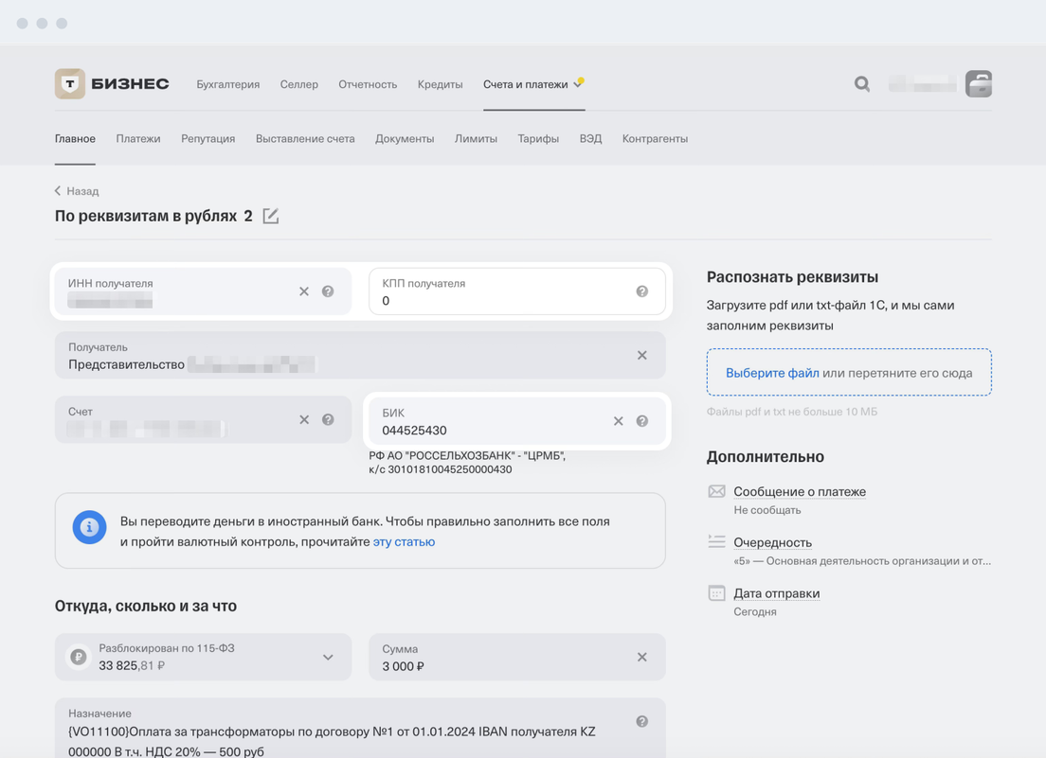The height and width of the screenshot is (758, 1046).
Task: Open the эту статью link
Action: [x=404, y=542]
